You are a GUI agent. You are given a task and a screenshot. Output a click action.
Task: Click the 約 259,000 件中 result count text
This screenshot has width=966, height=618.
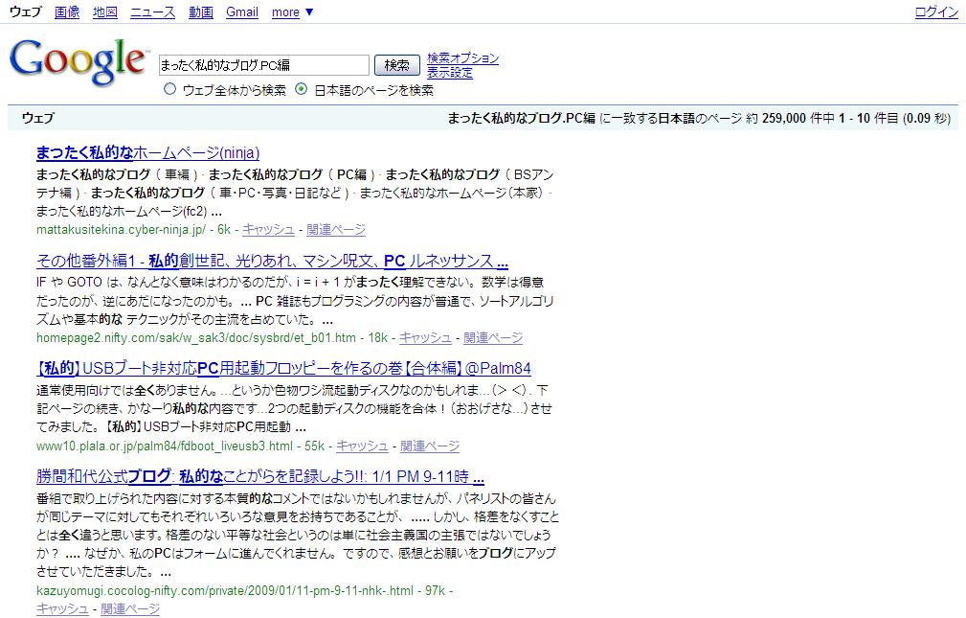[791, 118]
